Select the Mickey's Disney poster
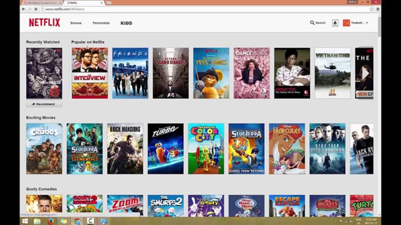This screenshot has width=401, height=225. [327, 206]
